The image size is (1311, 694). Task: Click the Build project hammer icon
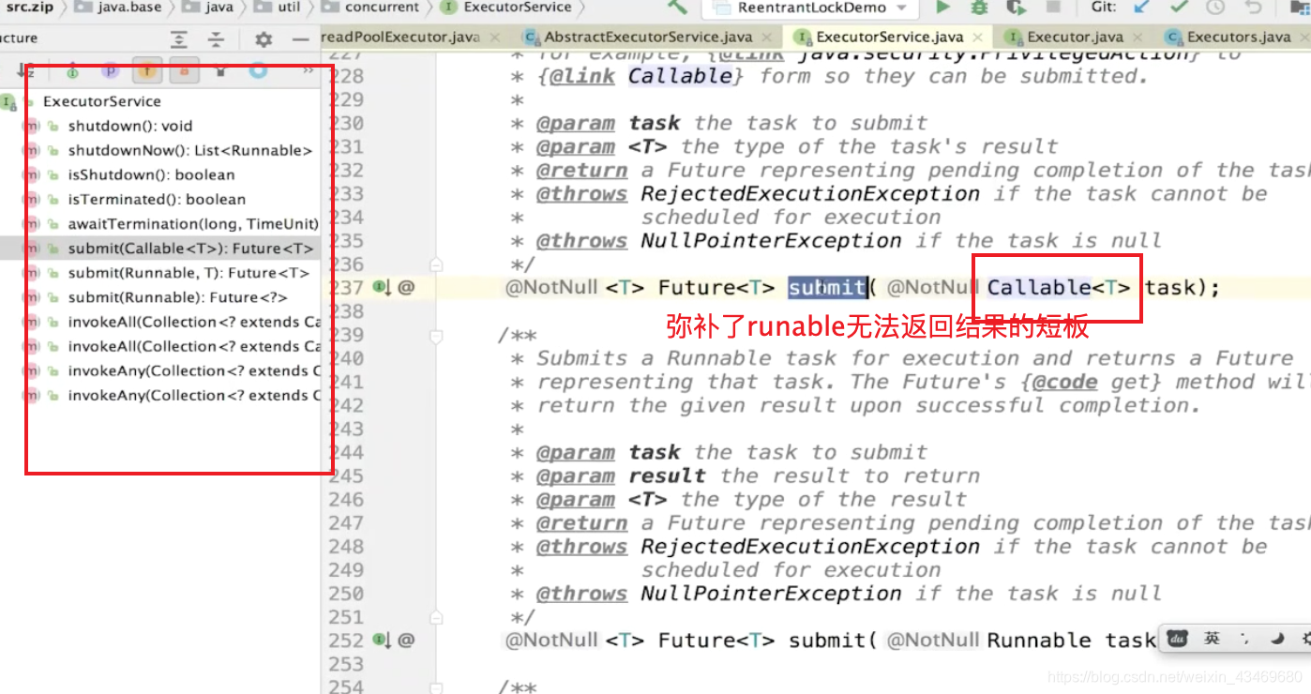677,7
